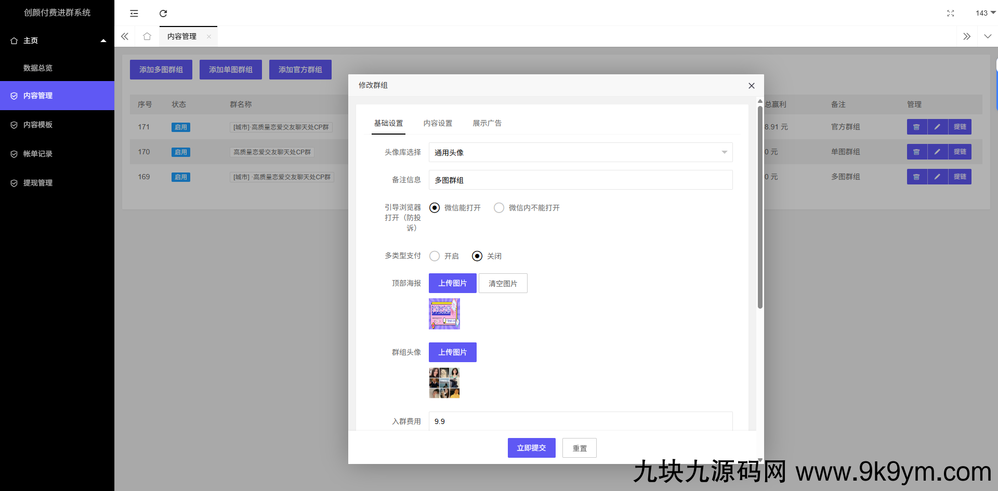This screenshot has width=998, height=491.
Task: Open the 内容模板 sidebar item
Action: click(37, 125)
